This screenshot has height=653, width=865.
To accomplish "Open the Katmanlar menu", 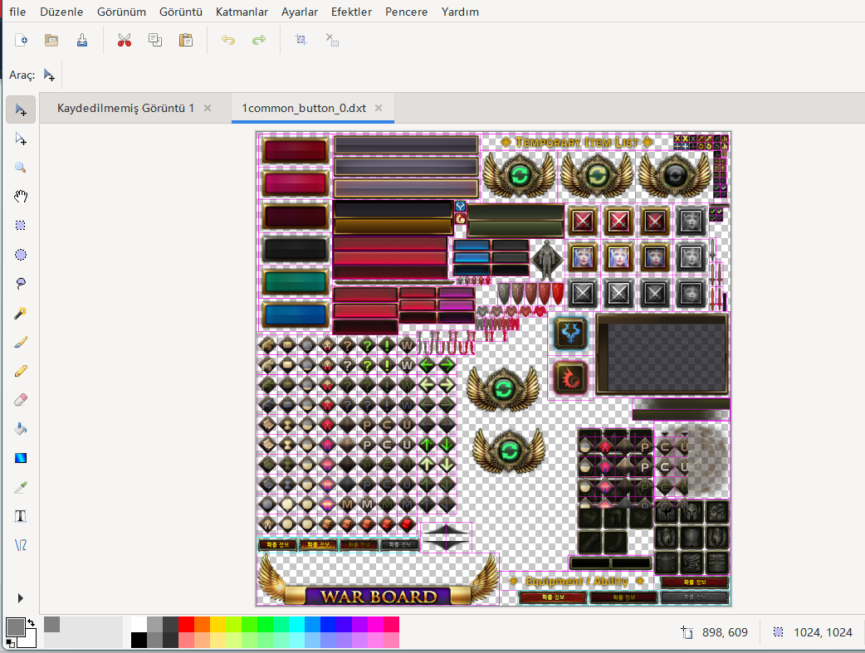I will [242, 12].
